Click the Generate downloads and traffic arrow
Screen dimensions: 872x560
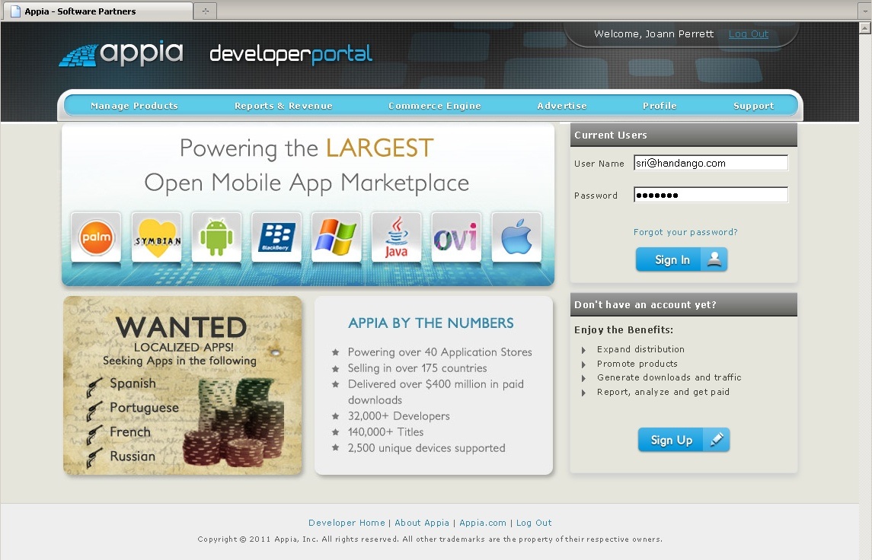(x=583, y=378)
